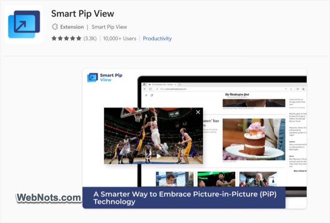Click the back arrow in mock browser
Image resolution: width=330 pixels, height=223 pixels.
[x=145, y=89]
